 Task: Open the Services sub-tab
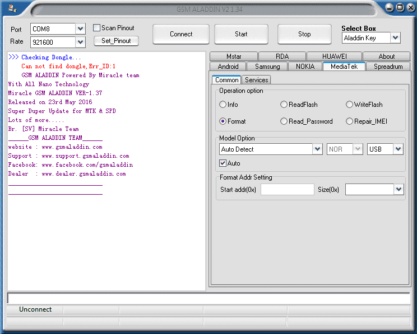coord(256,80)
